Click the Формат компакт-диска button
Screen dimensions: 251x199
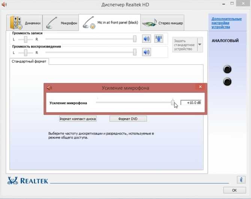pyautogui.click(x=78, y=119)
